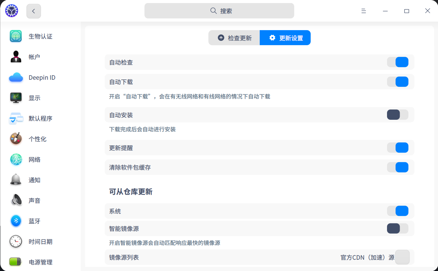
Task: Enable the 智能镜像源 switch
Action: point(398,228)
